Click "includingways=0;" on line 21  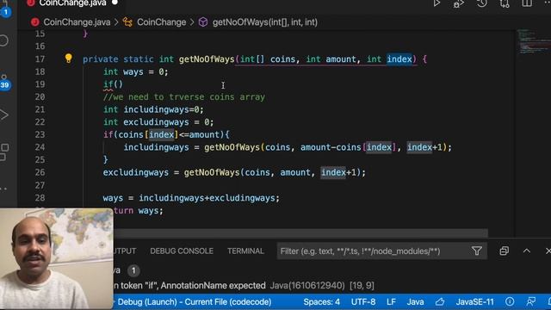pos(164,109)
